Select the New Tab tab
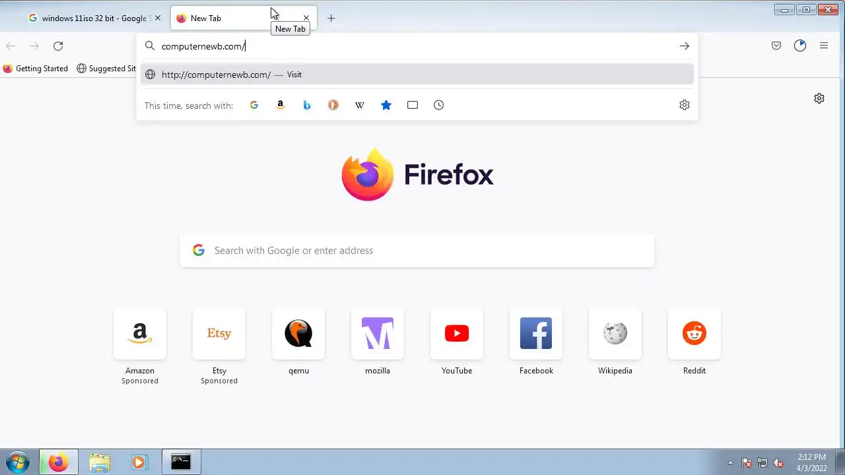Viewport: 845px width, 475px height. 244,18
